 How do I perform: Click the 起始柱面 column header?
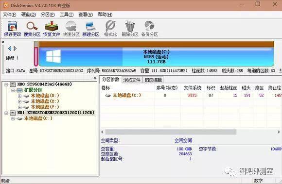click(x=229, y=88)
